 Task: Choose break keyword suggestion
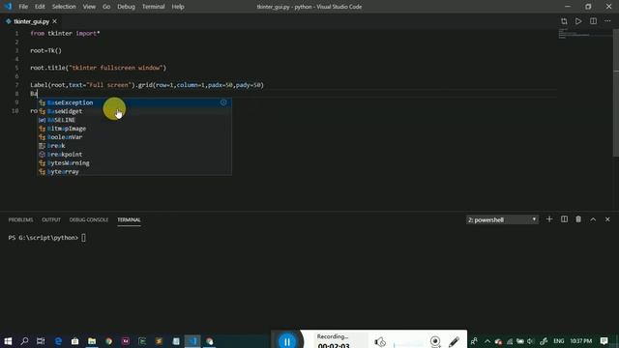[x=134, y=146]
